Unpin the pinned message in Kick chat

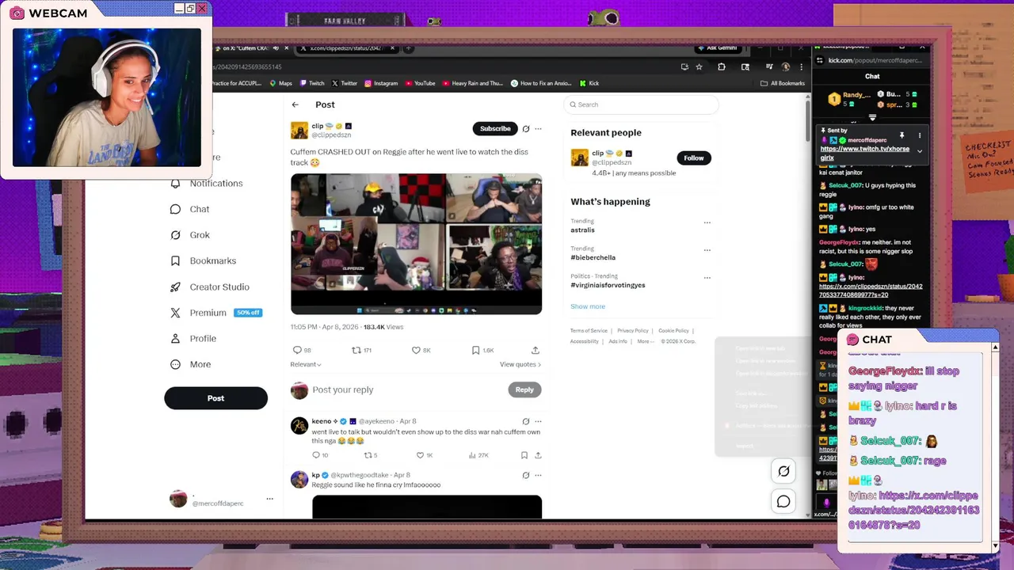point(902,135)
